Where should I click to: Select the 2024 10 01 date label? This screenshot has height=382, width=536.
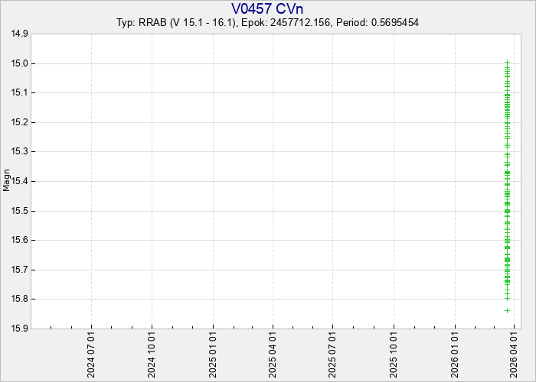click(x=152, y=354)
